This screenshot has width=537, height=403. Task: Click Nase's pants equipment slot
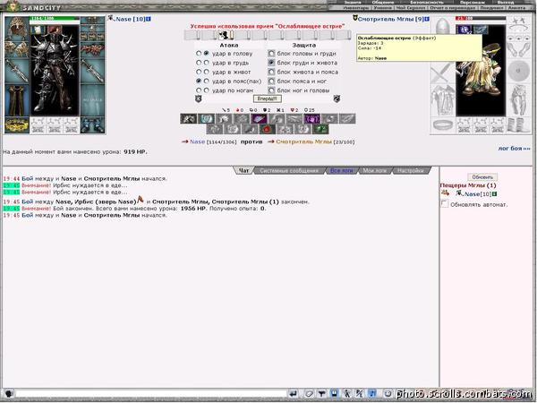click(x=16, y=100)
